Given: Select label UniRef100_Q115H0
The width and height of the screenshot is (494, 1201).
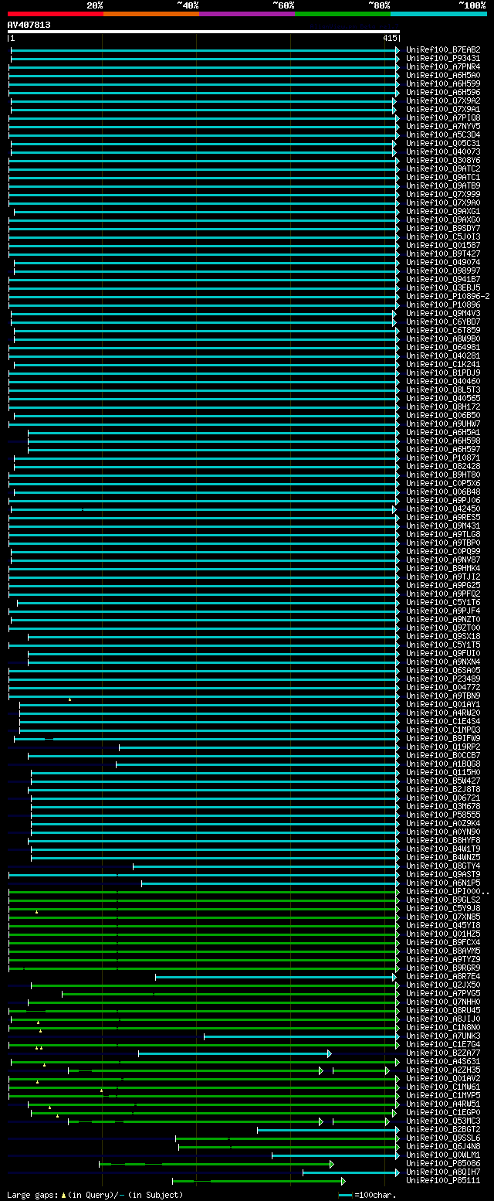Looking at the screenshot, I should pyautogui.click(x=443, y=772).
